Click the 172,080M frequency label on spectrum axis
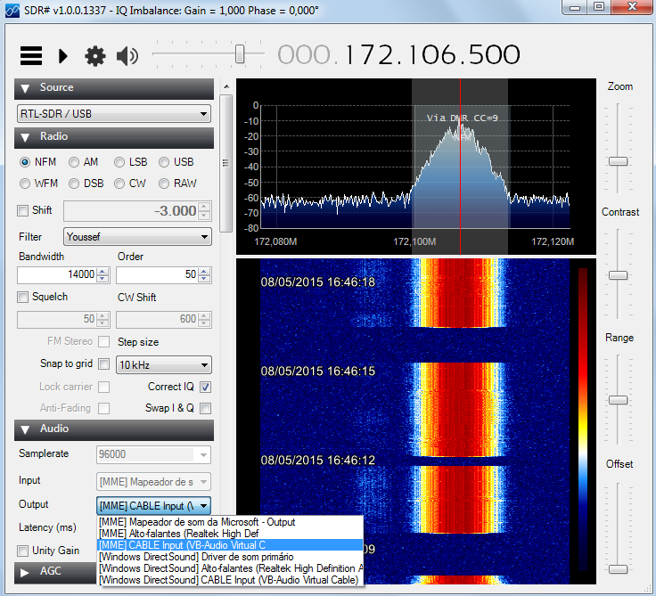The height and width of the screenshot is (596, 656). click(275, 241)
